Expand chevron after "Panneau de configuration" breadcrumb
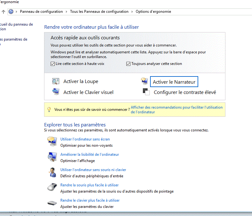The height and width of the screenshot is (216, 252). tap(66, 12)
